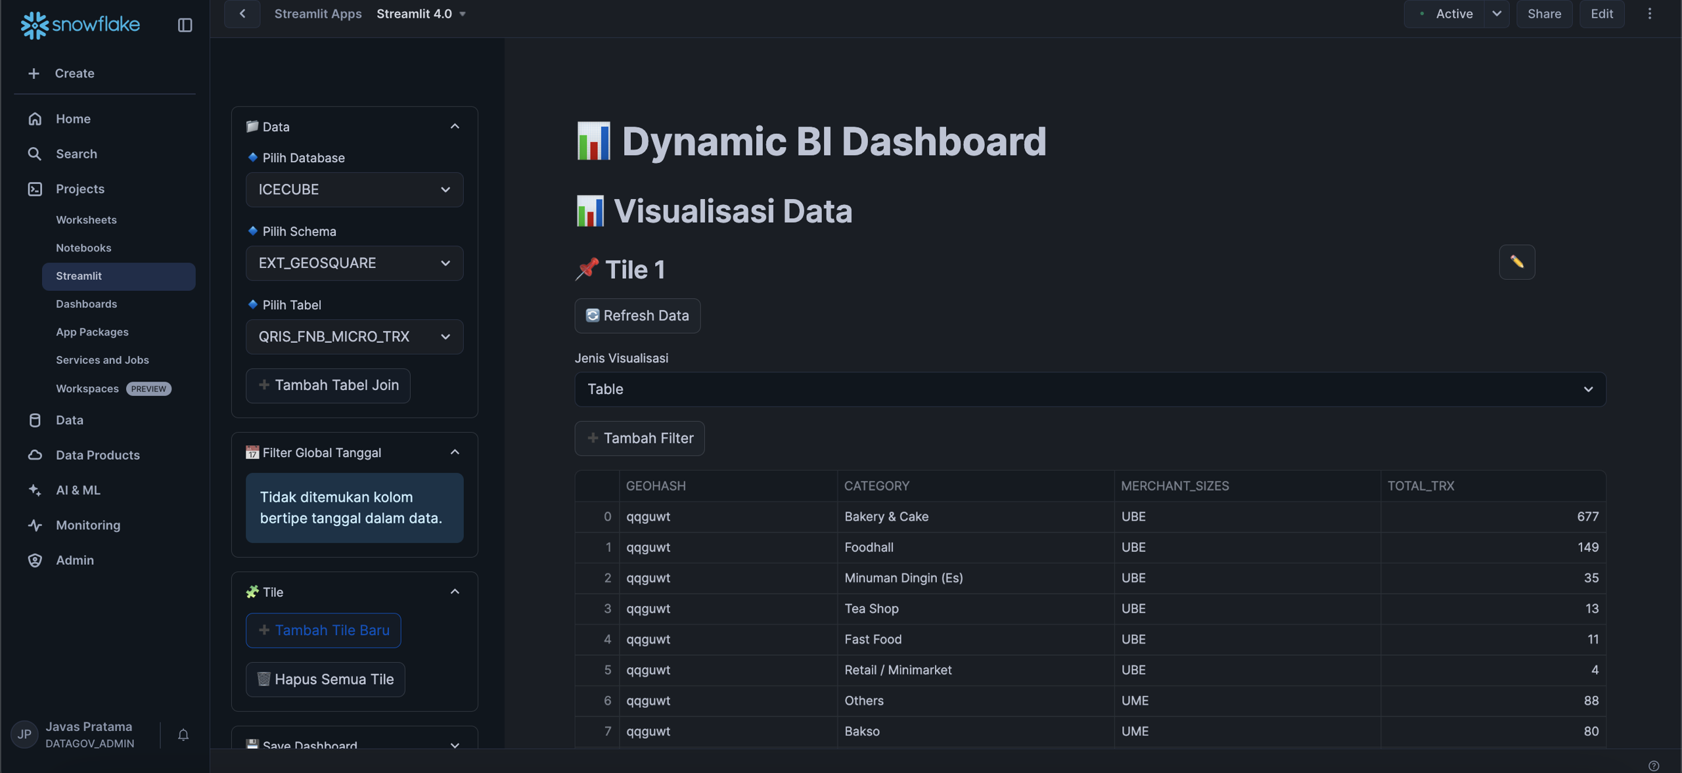Open the Pilih Database ICECUBE dropdown

click(354, 190)
